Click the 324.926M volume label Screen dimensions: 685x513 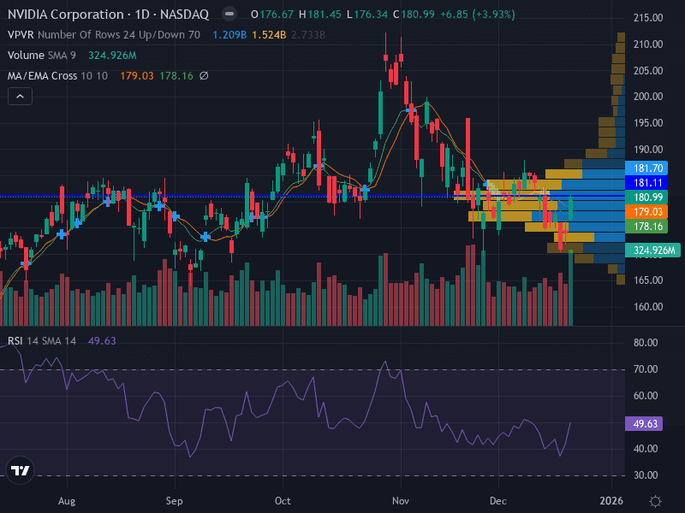tap(653, 250)
